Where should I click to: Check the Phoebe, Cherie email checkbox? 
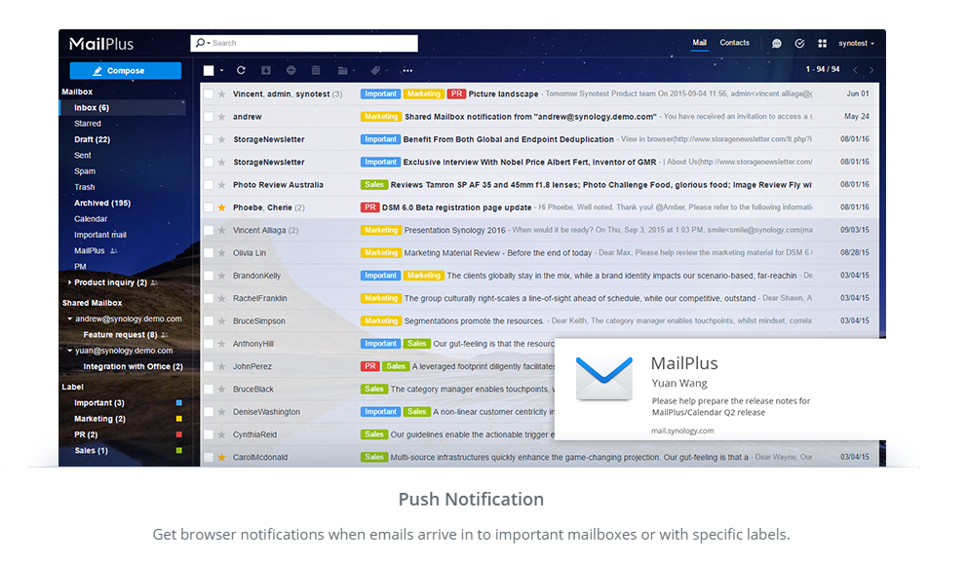209,207
